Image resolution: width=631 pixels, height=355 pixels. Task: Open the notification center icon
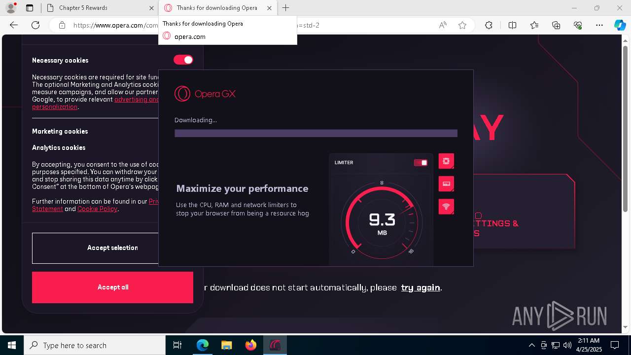[x=615, y=345]
